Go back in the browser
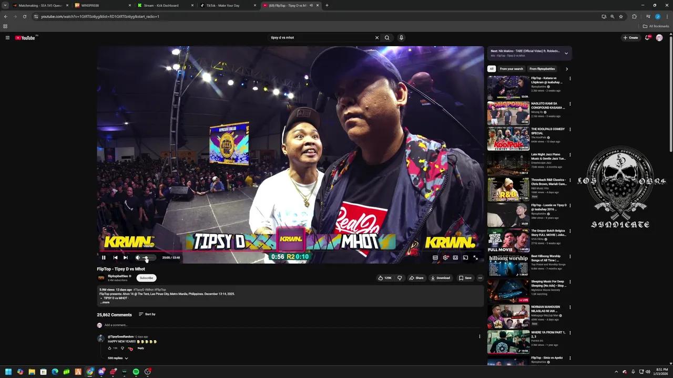This screenshot has height=378, width=673. (5, 16)
